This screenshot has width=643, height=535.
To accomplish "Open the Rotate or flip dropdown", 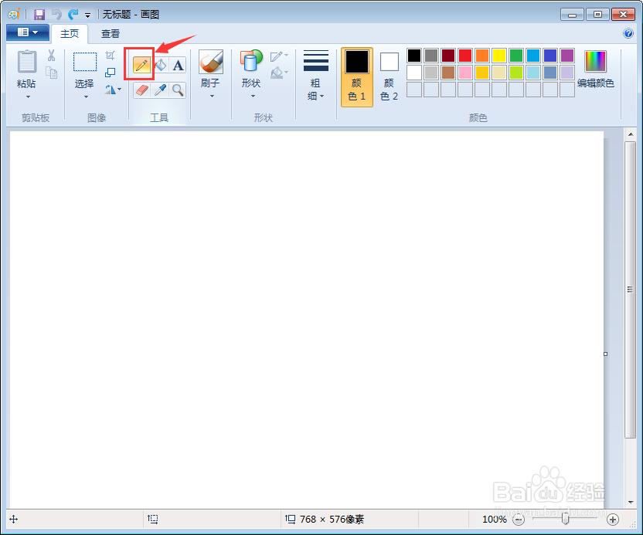I will pos(113,90).
